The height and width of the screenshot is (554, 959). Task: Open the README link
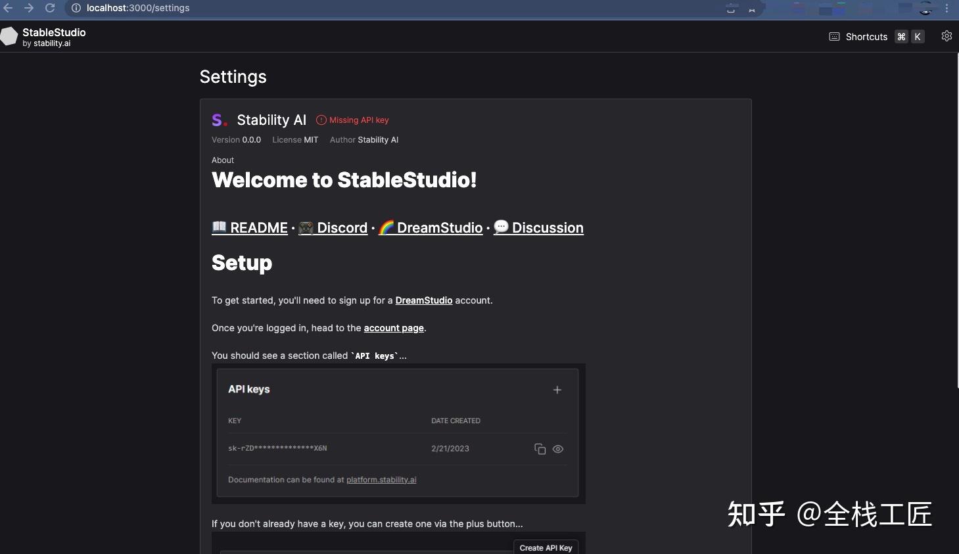pos(250,227)
